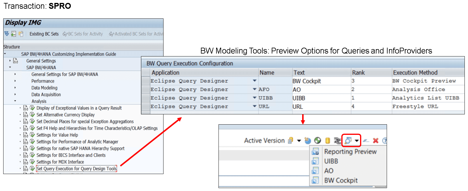
Task: Click the Rank cell with value 3
Action: (371, 81)
